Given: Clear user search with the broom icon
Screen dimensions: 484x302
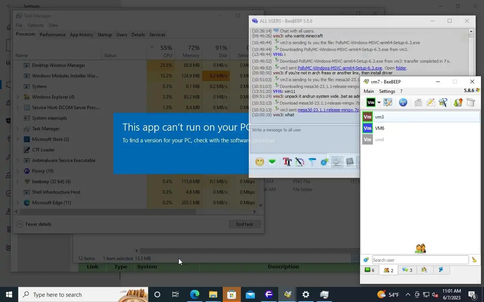Looking at the screenshot, I should [x=474, y=260].
